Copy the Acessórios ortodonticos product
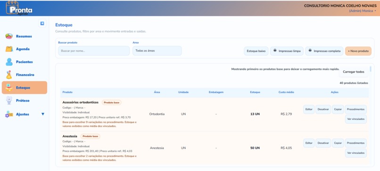 pos(338,109)
